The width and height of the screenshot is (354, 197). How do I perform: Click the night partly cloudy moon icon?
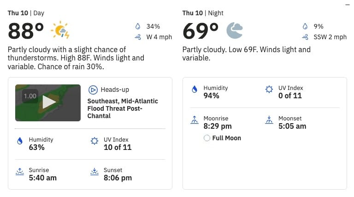coord(235,30)
